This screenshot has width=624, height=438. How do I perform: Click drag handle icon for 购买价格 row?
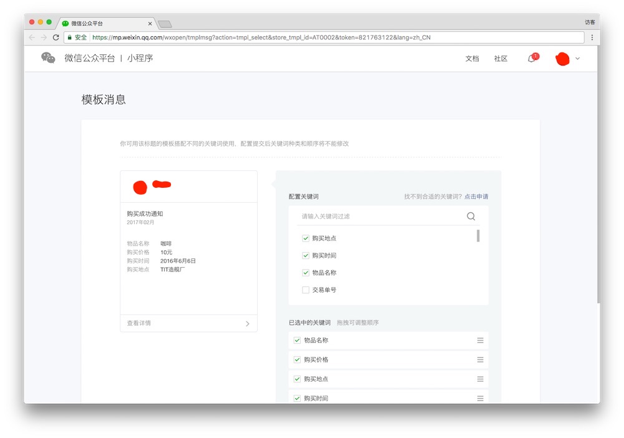[x=480, y=360]
